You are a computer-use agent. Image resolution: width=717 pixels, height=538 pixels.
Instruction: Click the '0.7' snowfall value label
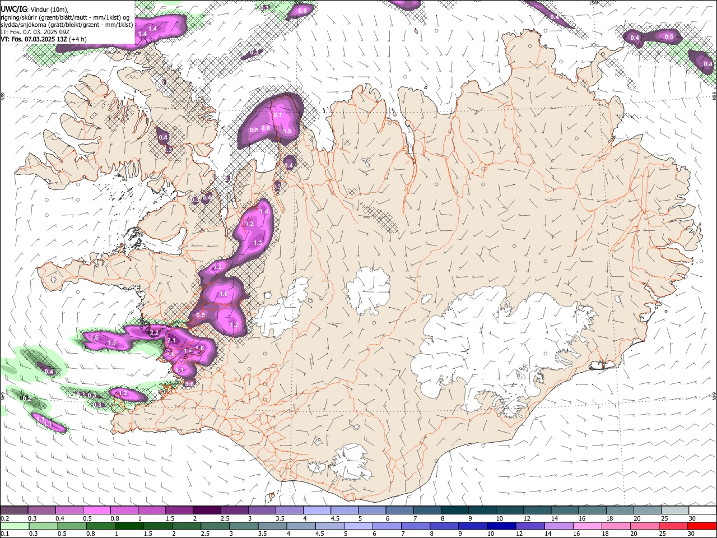click(278, 115)
